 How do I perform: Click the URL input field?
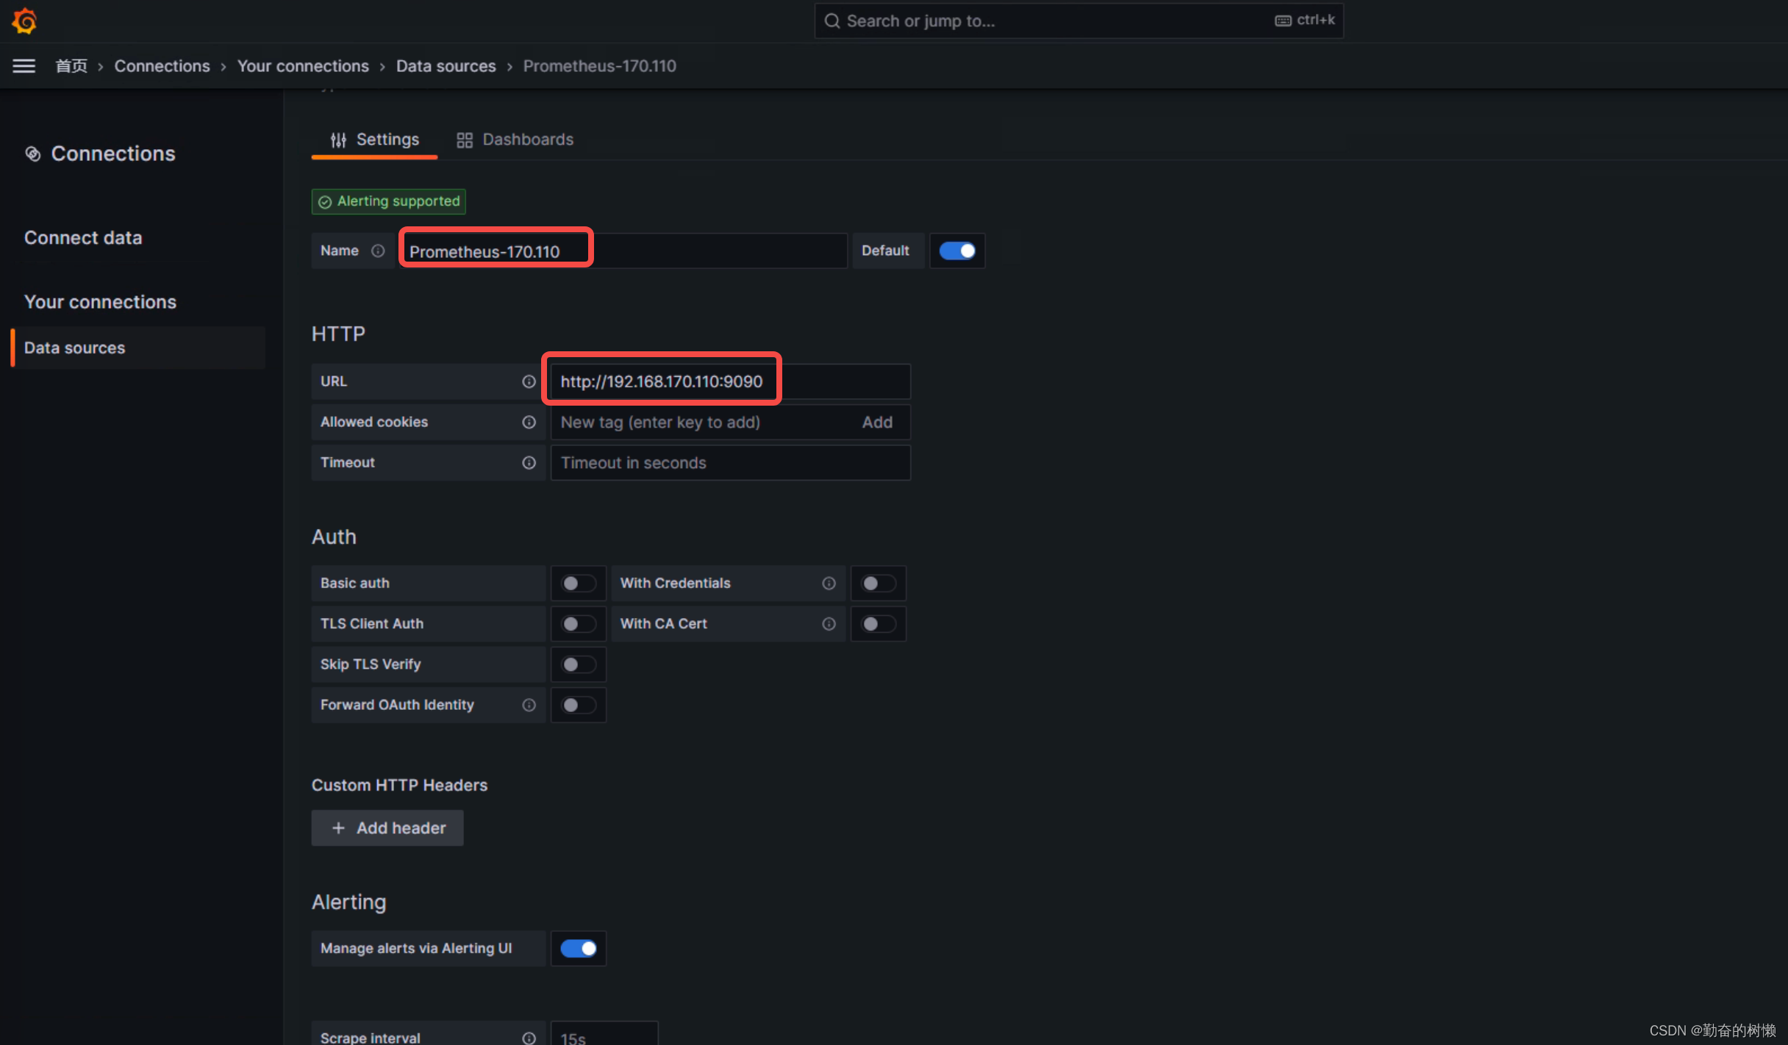point(731,381)
